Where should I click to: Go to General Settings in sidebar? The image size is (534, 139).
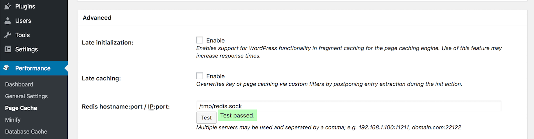click(x=26, y=96)
